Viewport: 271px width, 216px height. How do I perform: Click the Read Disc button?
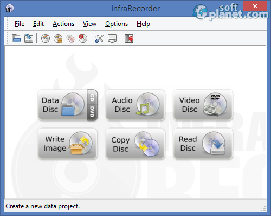click(x=203, y=144)
